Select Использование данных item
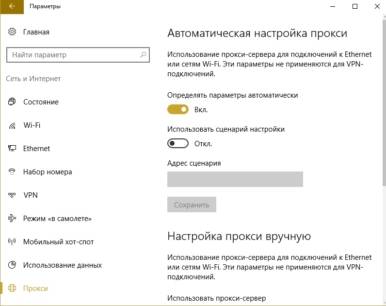386x306 pixels. pyautogui.click(x=63, y=265)
